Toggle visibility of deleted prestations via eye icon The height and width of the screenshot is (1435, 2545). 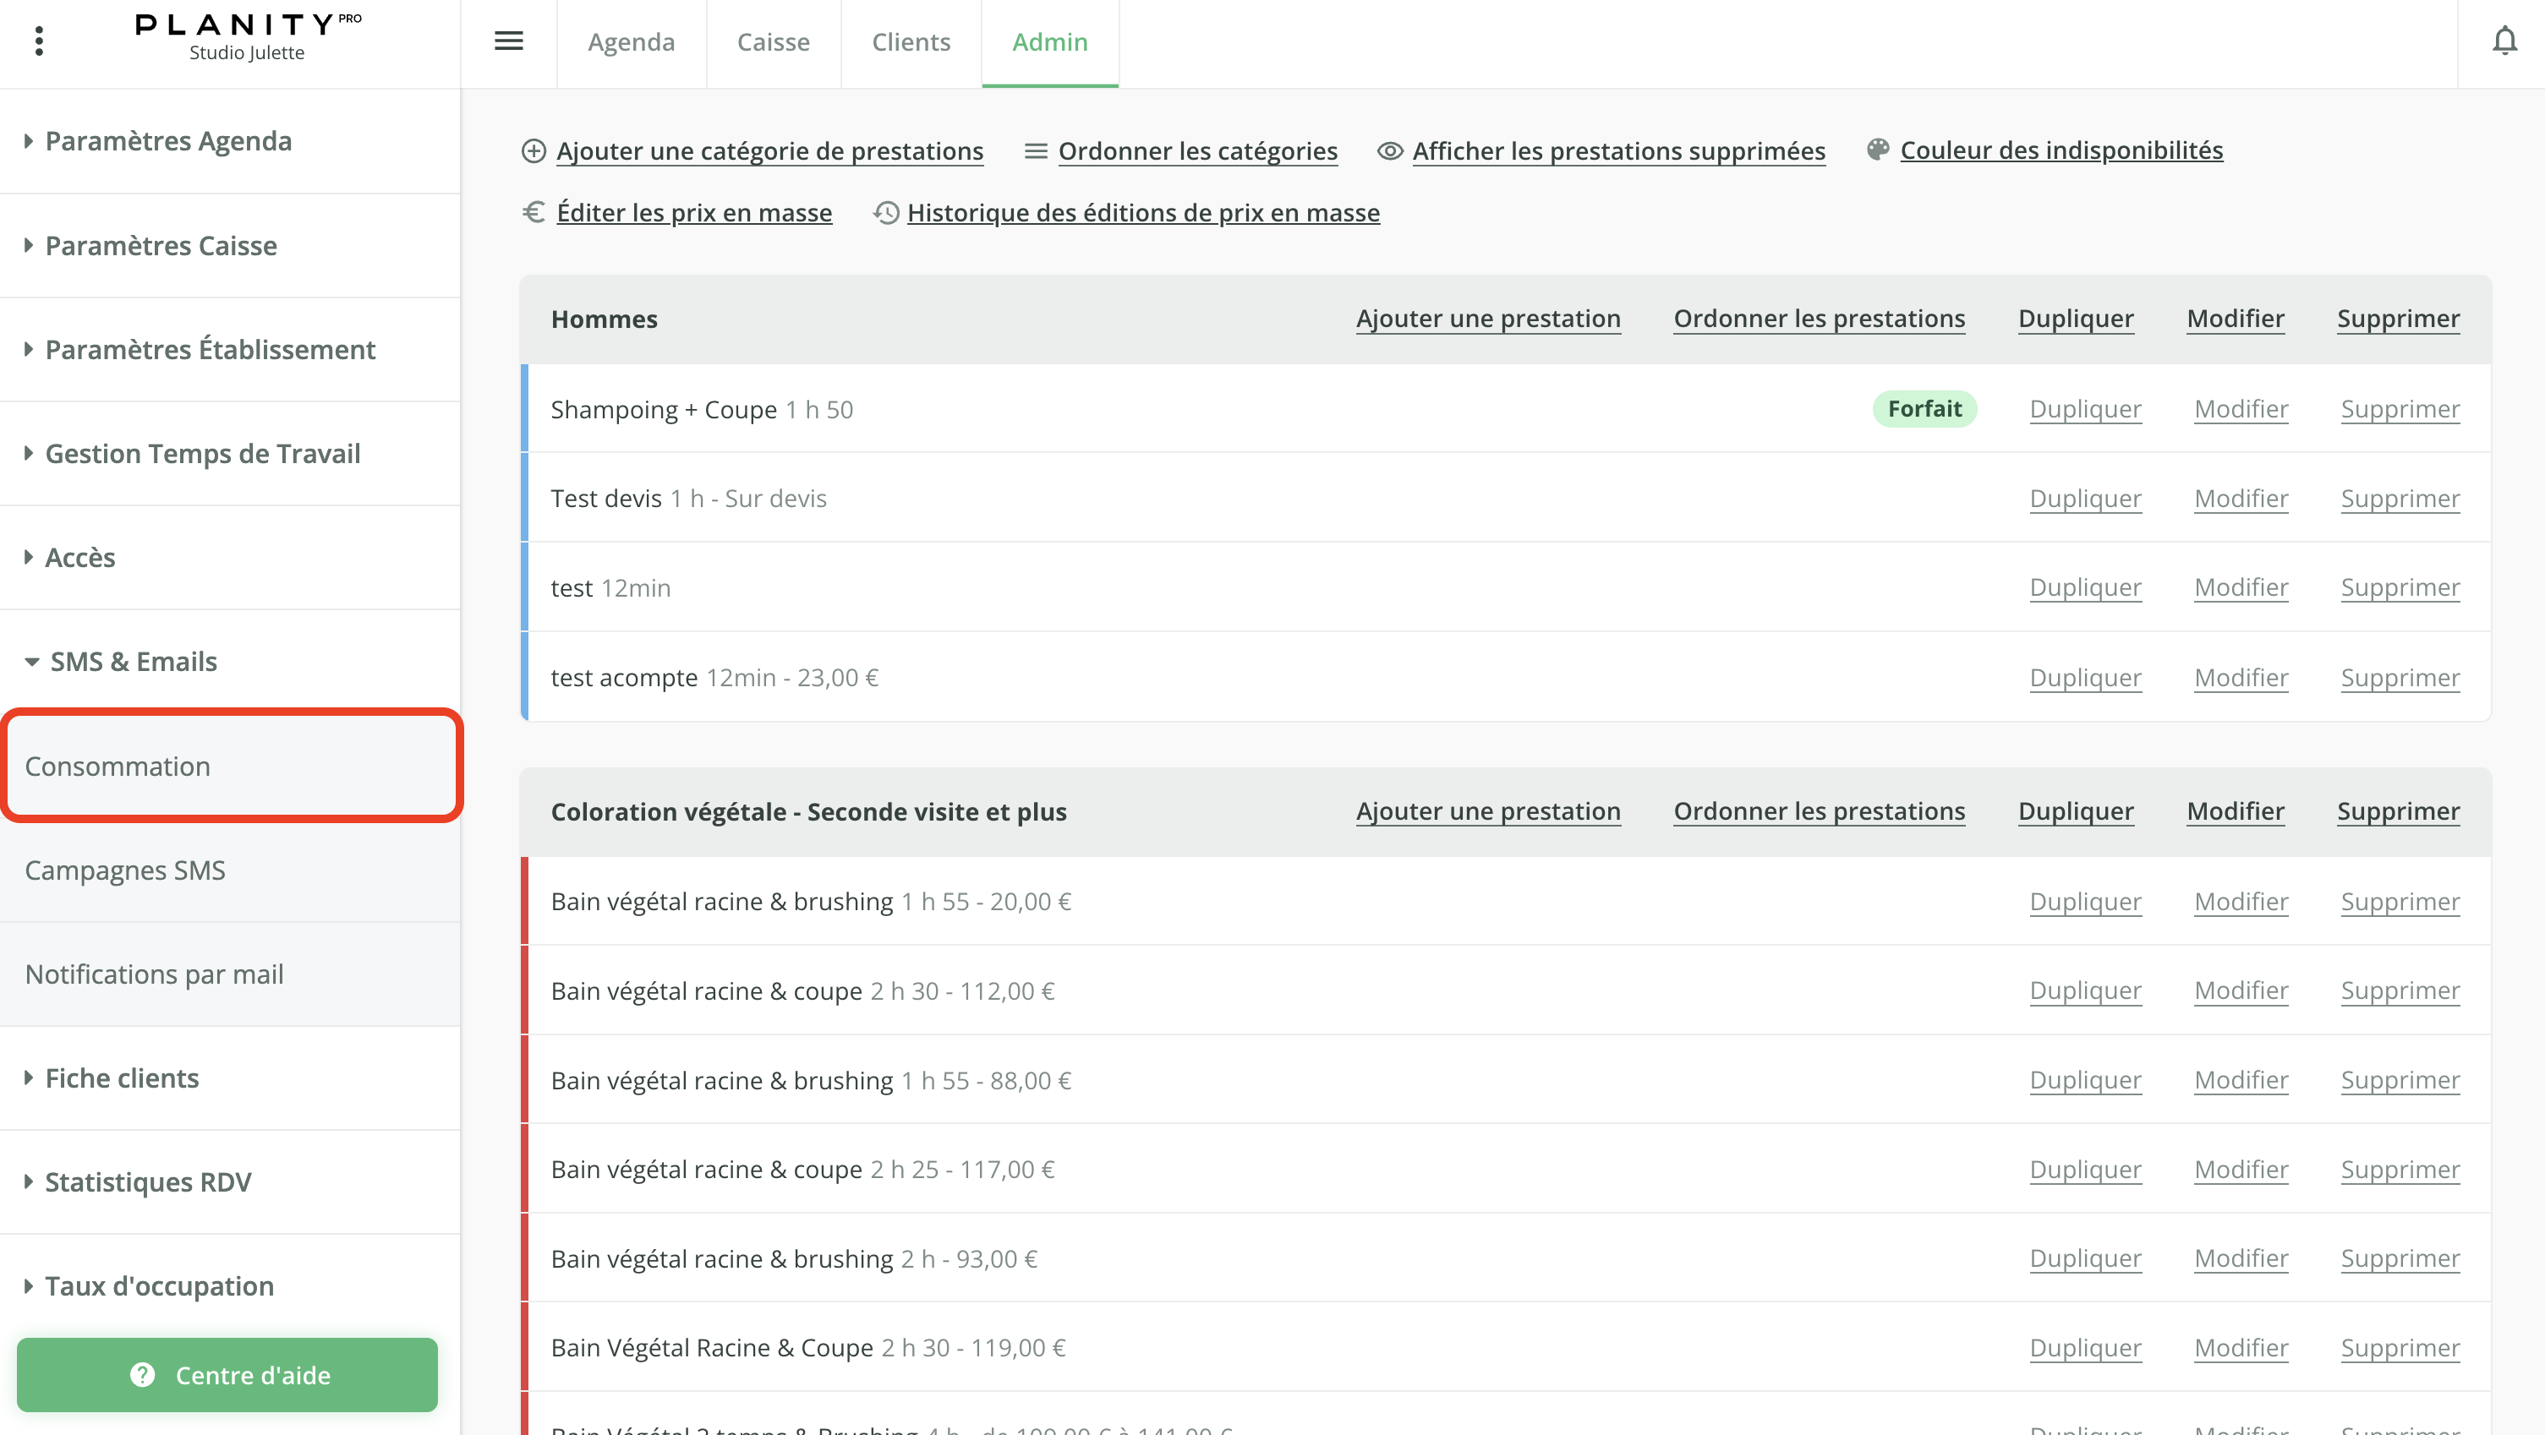point(1388,151)
